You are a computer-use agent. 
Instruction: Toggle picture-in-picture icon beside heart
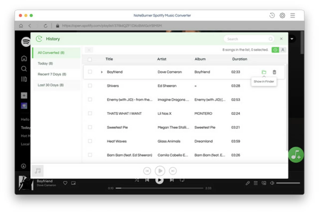tap(74, 183)
